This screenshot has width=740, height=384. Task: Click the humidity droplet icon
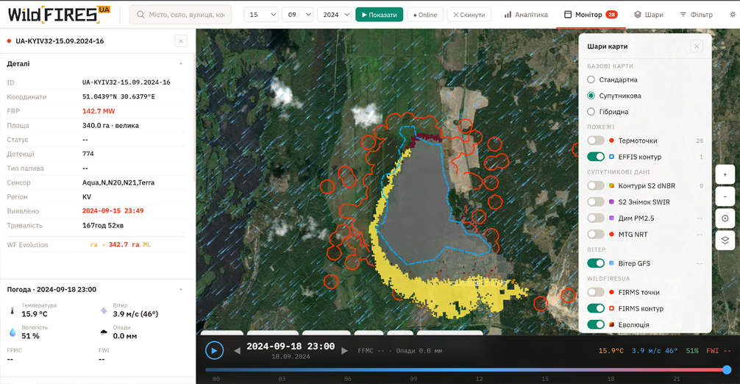(13, 333)
